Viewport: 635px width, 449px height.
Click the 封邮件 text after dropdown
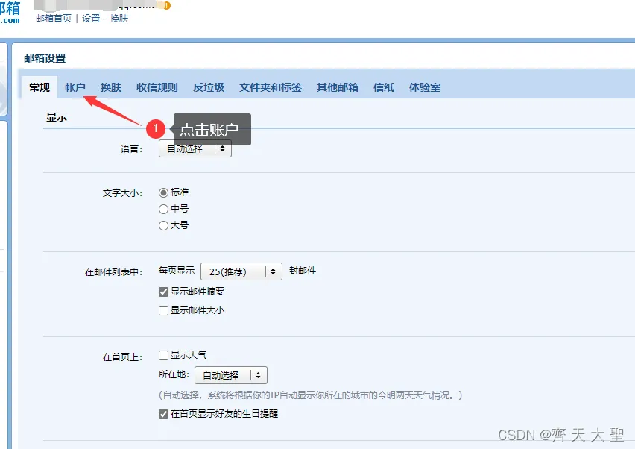(x=303, y=271)
